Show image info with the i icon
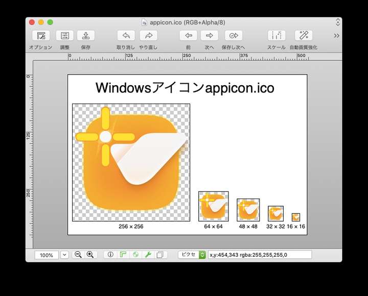The image size is (368, 296). coord(110,255)
